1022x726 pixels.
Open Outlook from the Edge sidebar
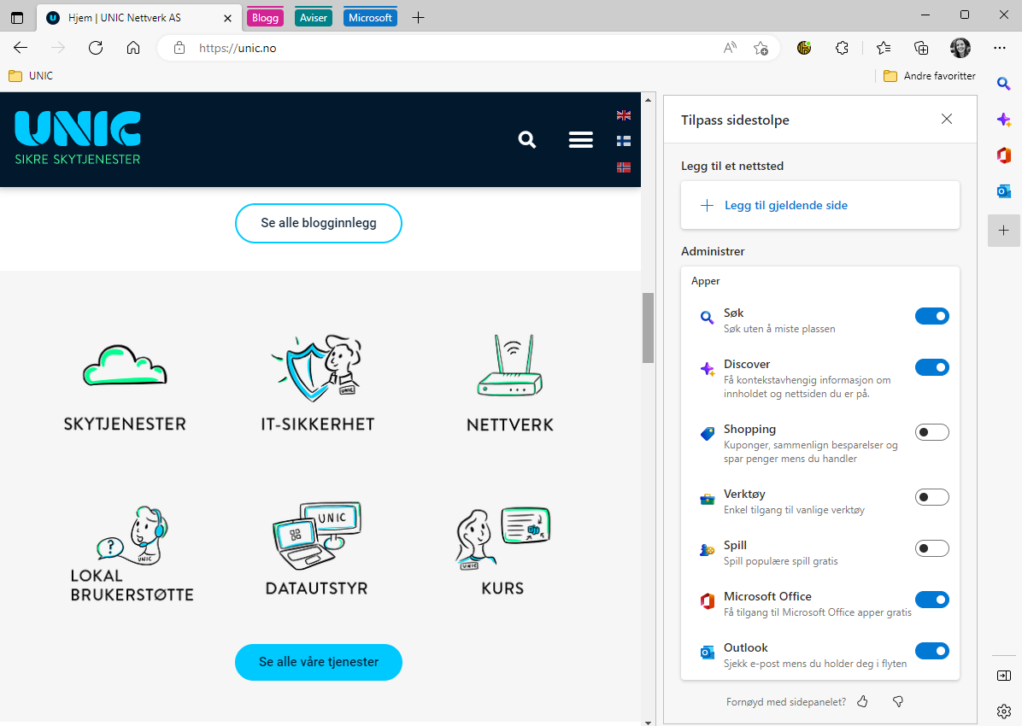coord(1003,191)
